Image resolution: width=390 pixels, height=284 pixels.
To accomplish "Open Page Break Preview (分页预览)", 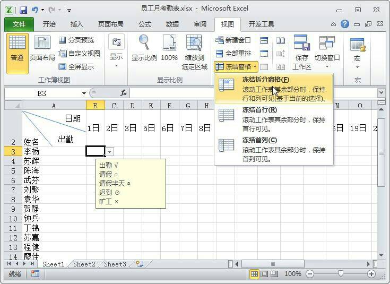I will 76,40.
